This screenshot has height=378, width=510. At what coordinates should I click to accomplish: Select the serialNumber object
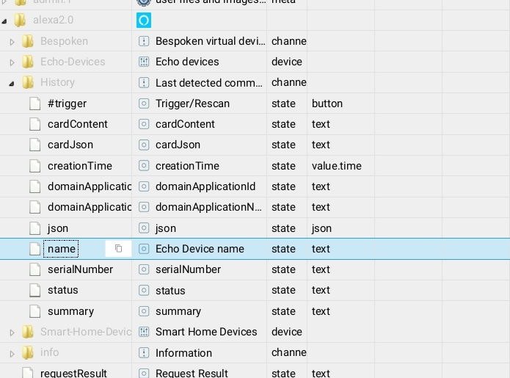click(x=80, y=269)
